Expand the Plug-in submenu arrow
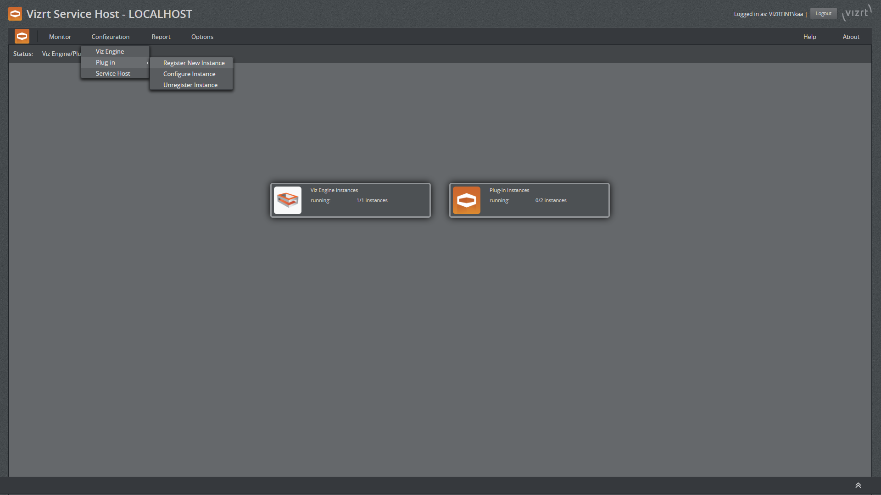881x495 pixels. pos(147,63)
